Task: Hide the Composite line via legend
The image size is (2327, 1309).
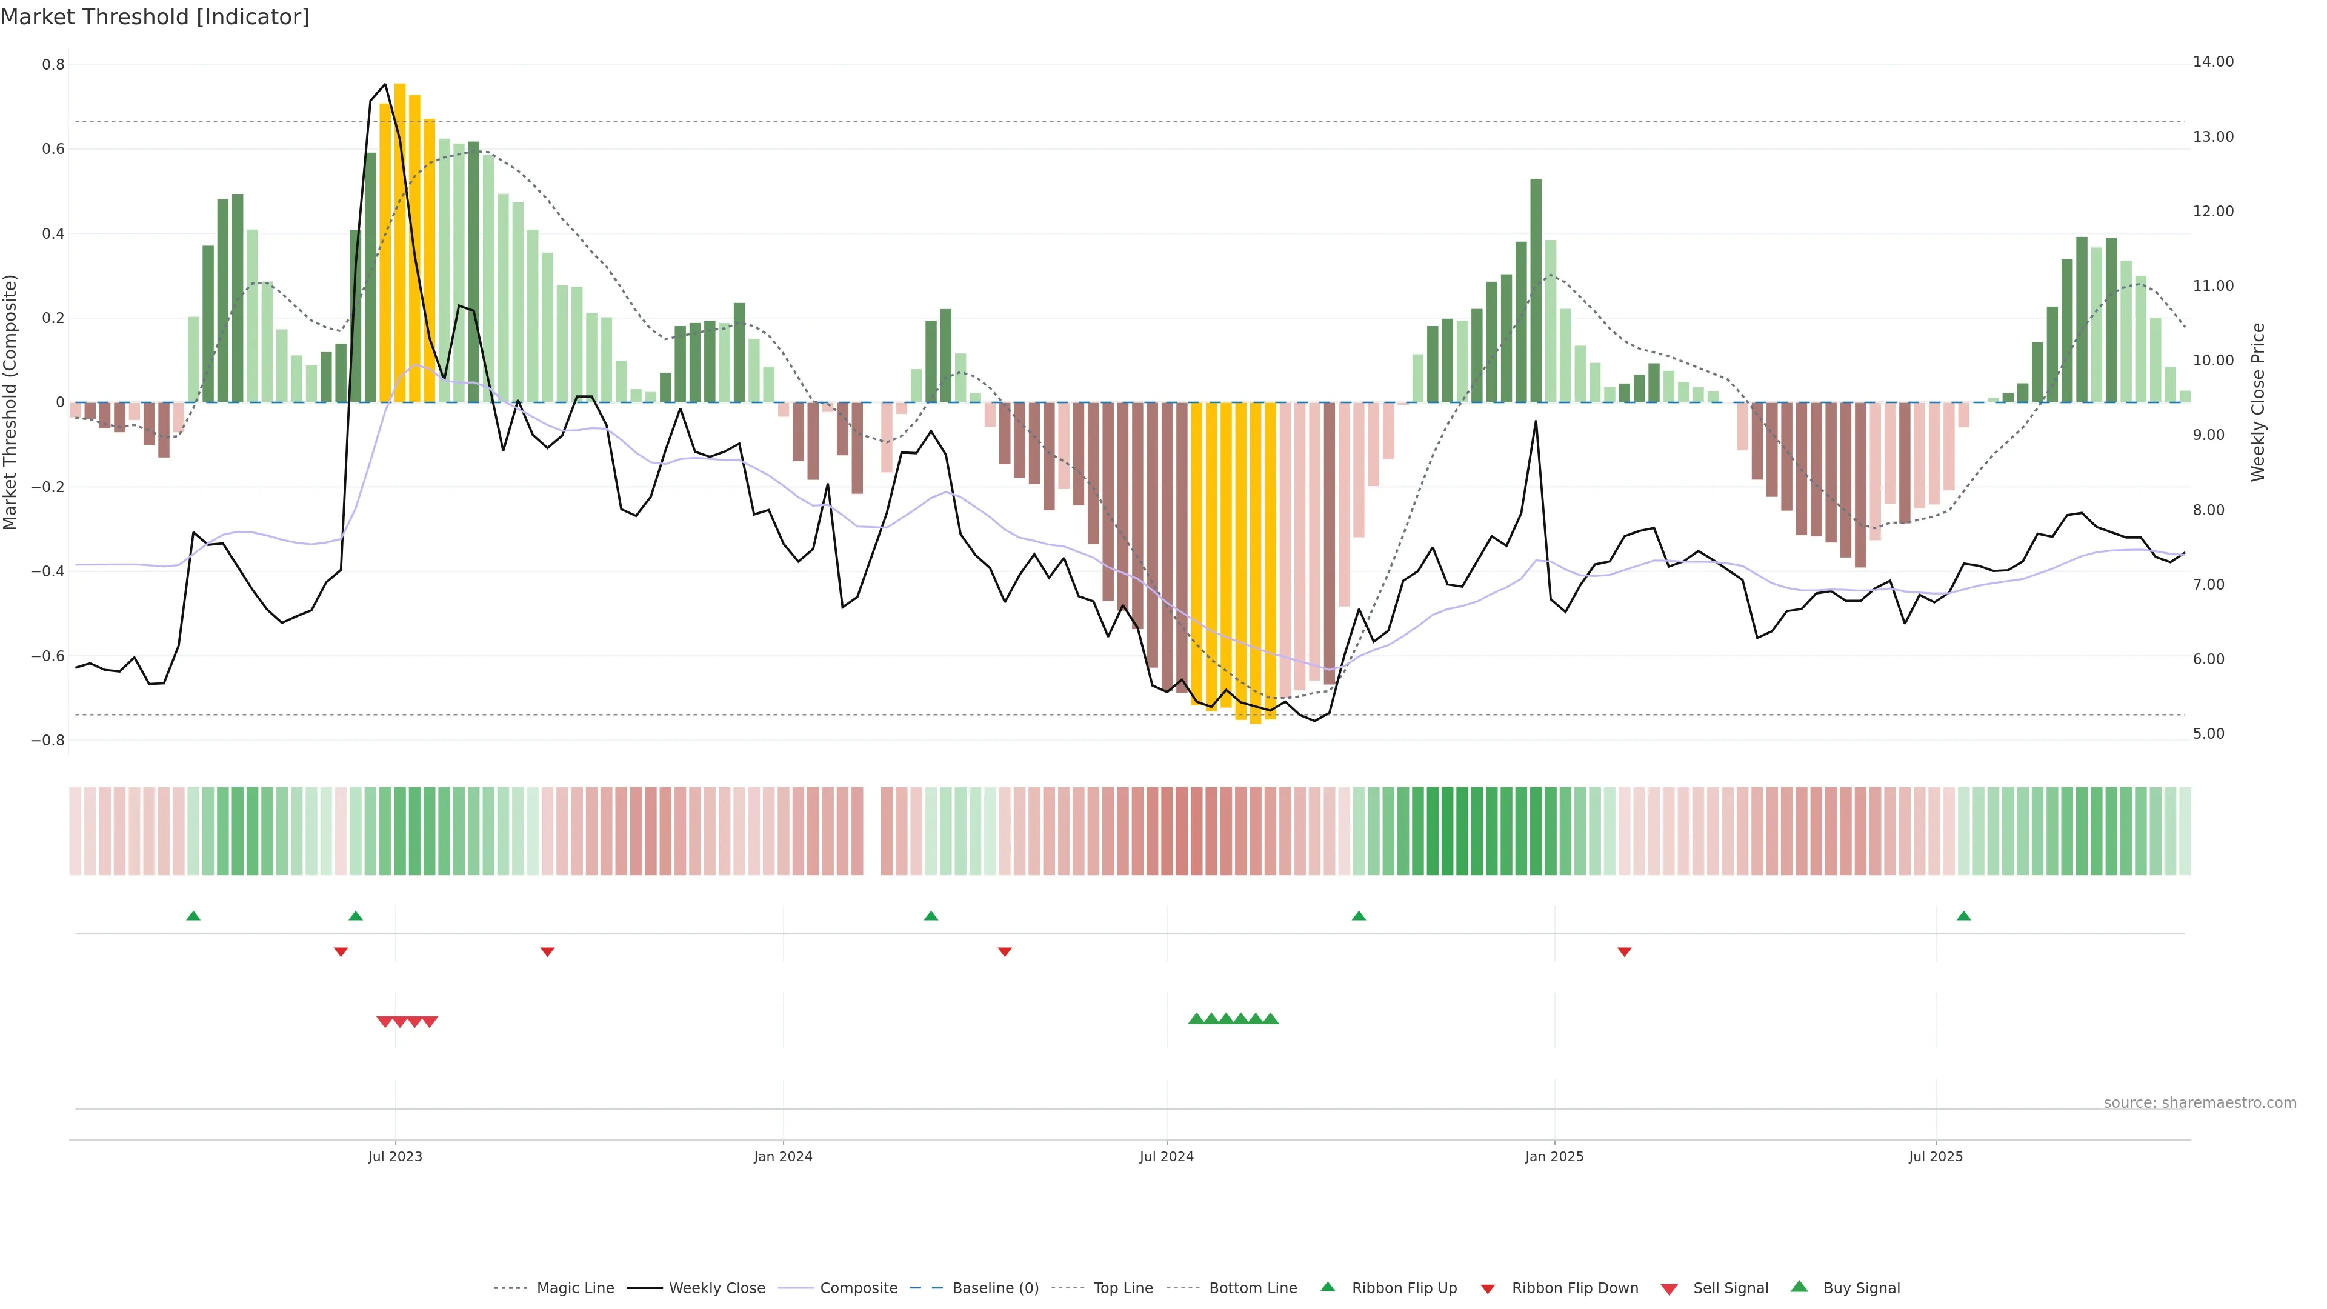Action: [x=858, y=1288]
